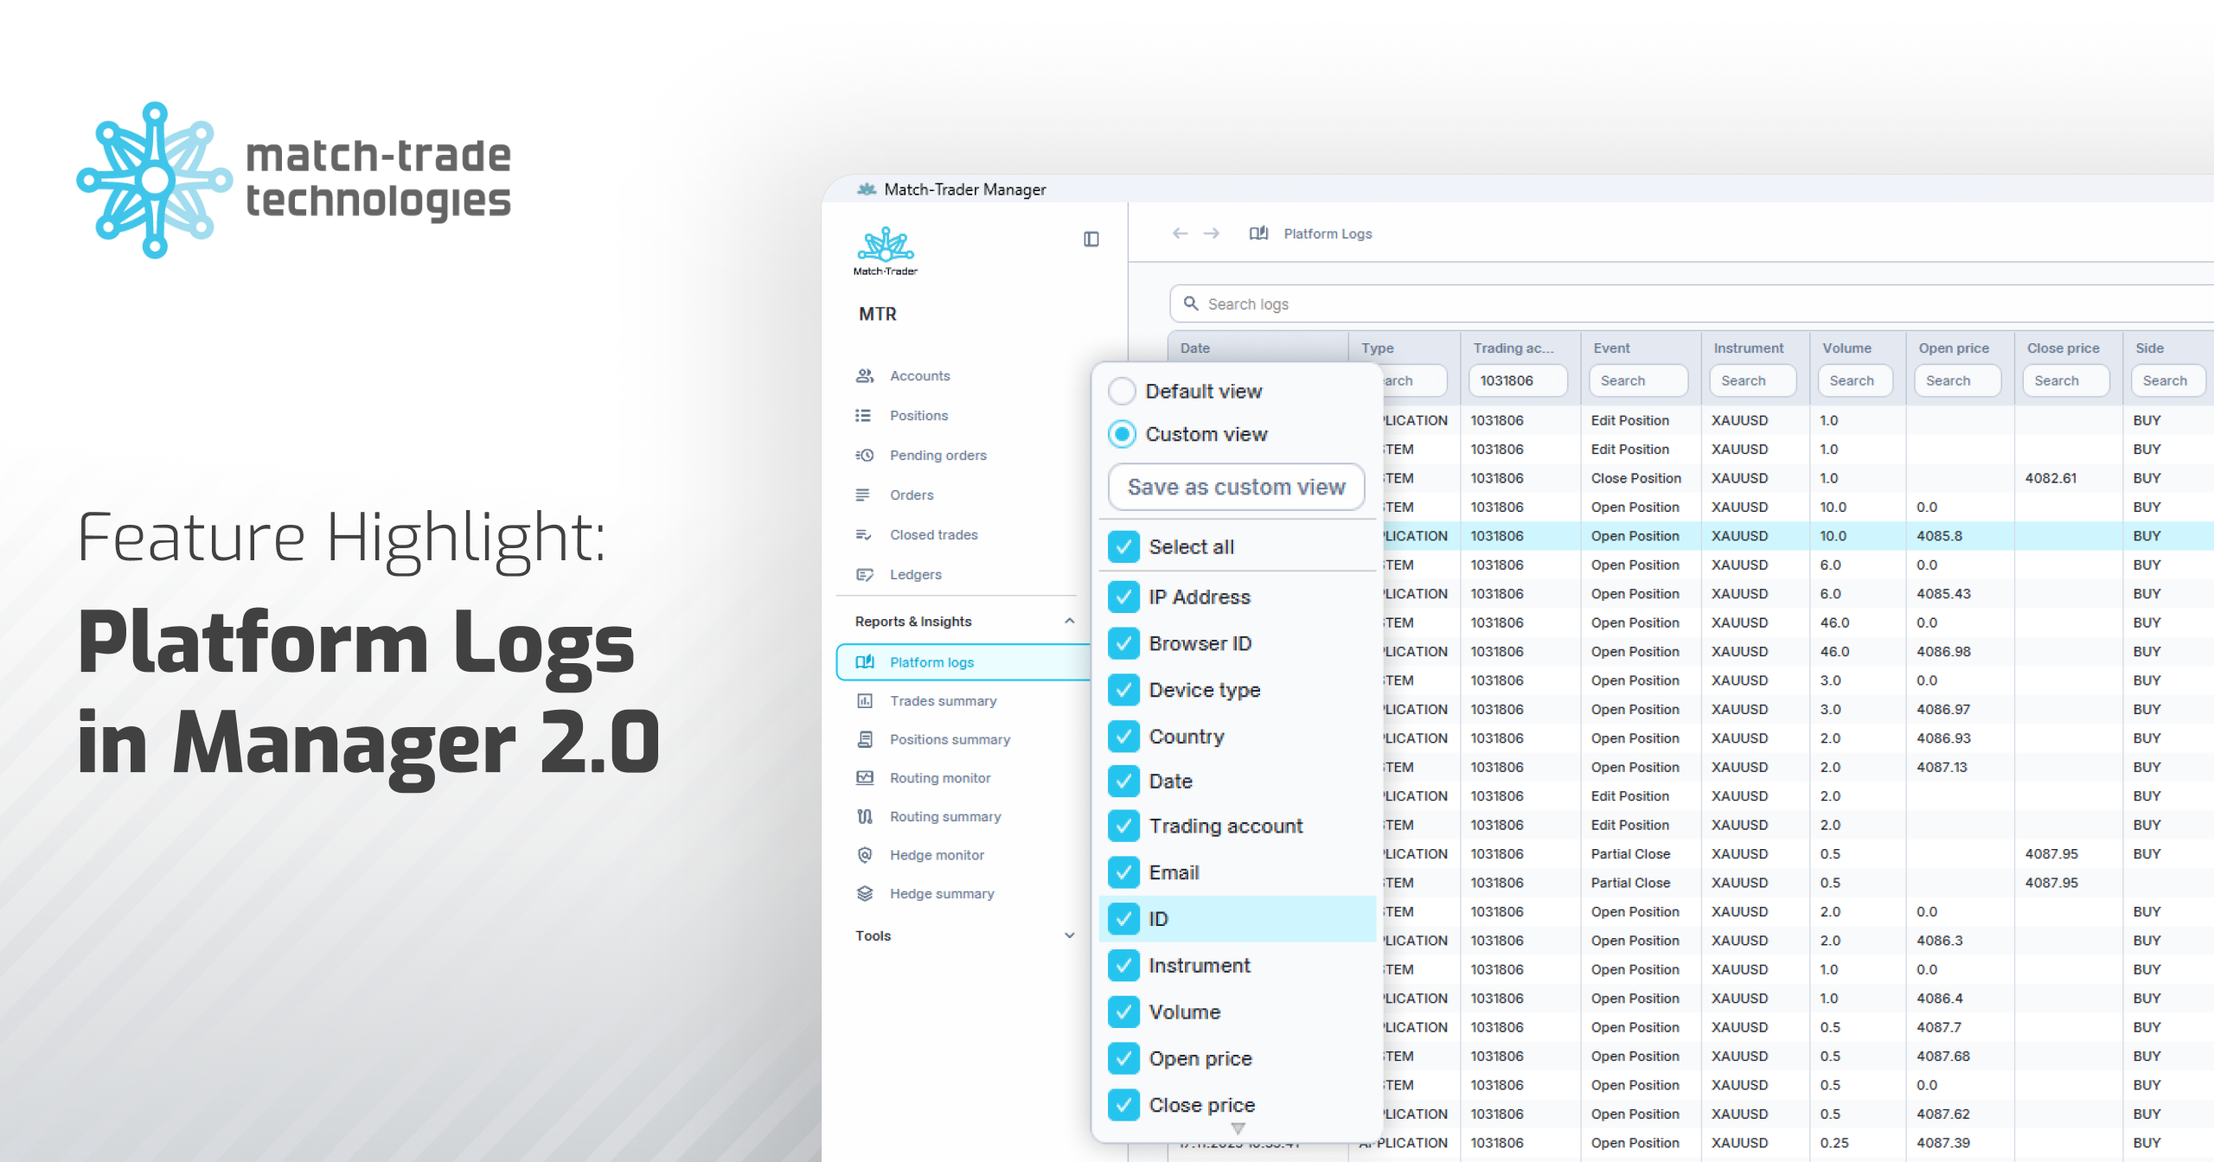
Task: Click the Platform Logs breadcrumb
Action: [1327, 233]
